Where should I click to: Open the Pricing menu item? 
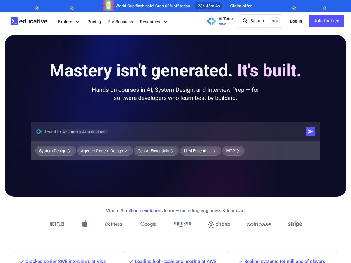94,22
